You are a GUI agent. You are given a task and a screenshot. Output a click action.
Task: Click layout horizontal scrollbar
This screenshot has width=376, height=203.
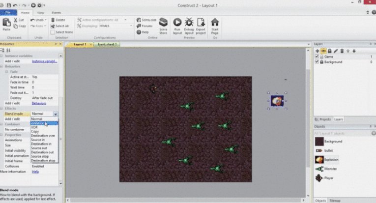coord(186,200)
